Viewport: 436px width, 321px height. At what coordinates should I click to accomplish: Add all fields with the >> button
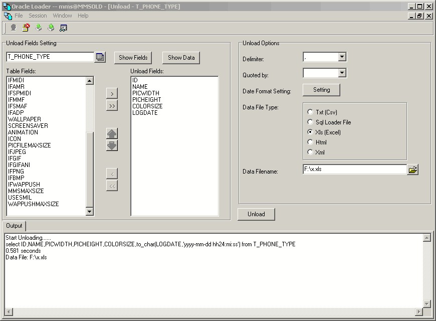[x=112, y=106]
